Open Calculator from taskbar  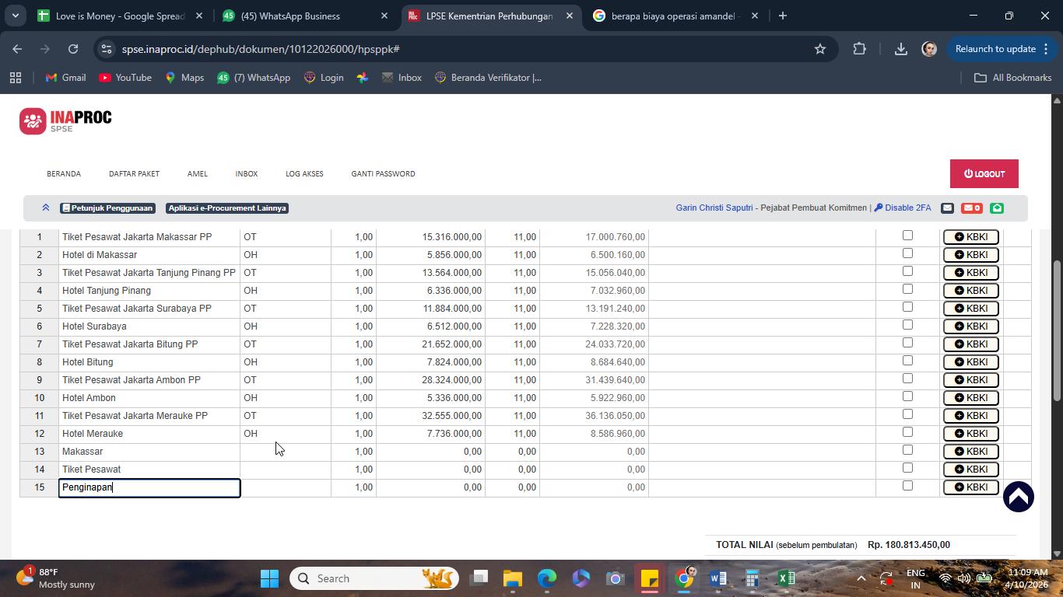(x=753, y=578)
